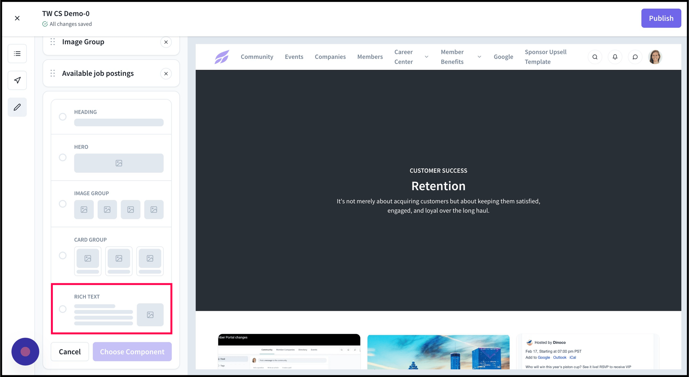The height and width of the screenshot is (377, 689).
Task: Click the middle Card Group placeholder card
Action: pos(119,261)
